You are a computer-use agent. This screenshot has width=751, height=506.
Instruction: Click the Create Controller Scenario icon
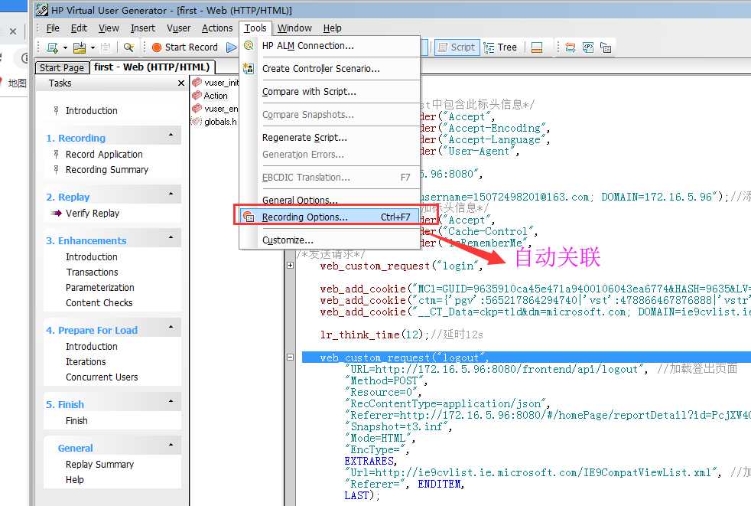248,68
